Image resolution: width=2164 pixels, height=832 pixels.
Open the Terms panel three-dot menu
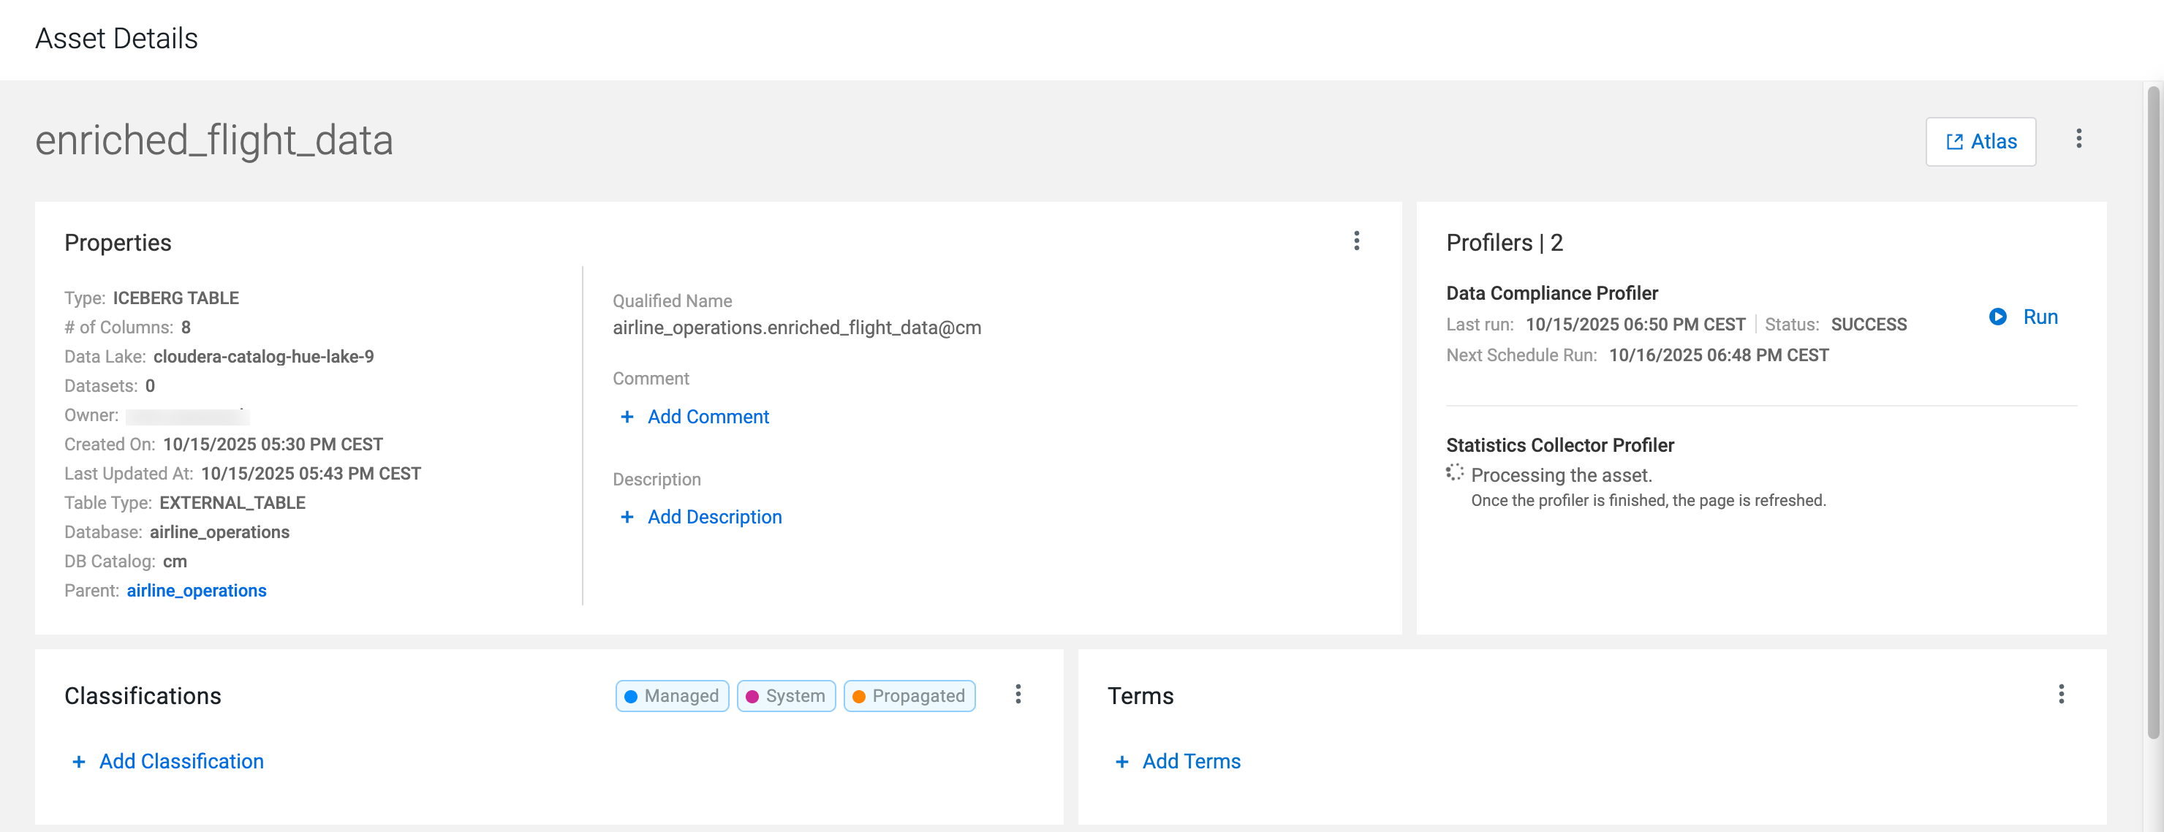point(2061,694)
